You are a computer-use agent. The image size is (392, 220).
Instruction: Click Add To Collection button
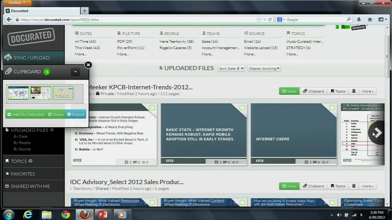tap(26, 114)
